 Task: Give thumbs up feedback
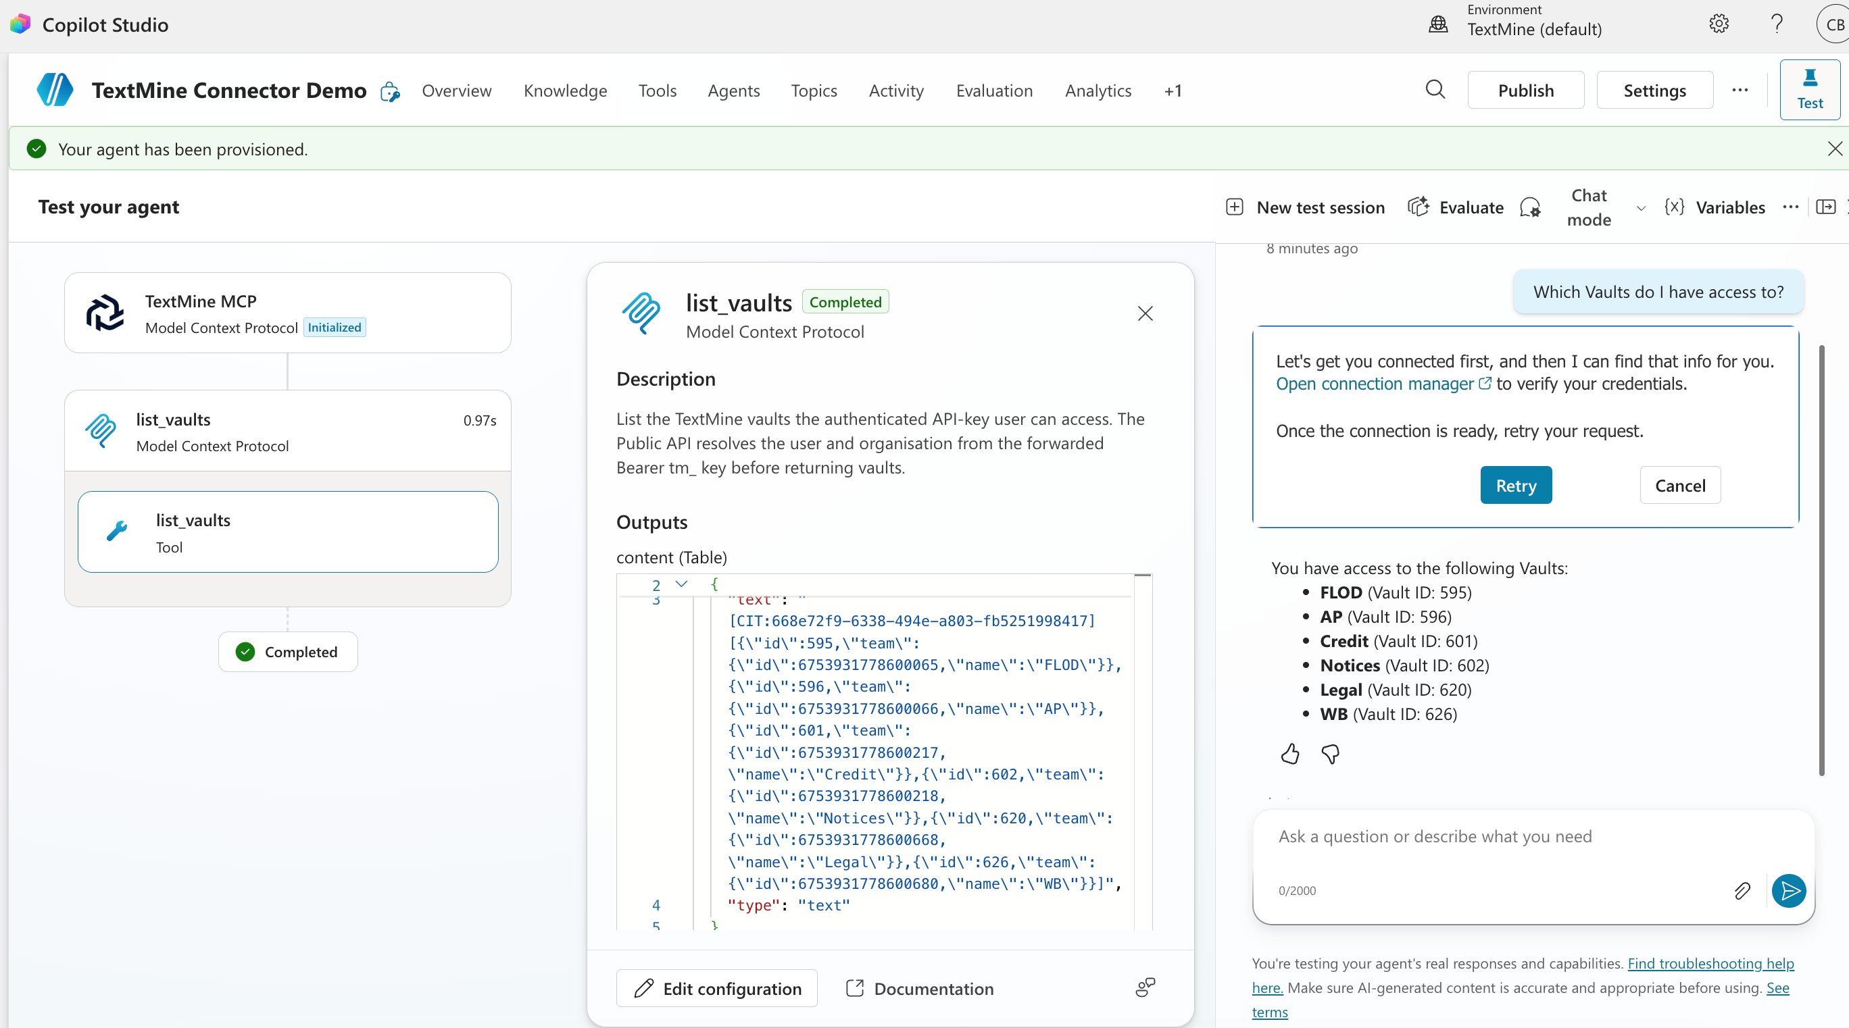(1289, 754)
